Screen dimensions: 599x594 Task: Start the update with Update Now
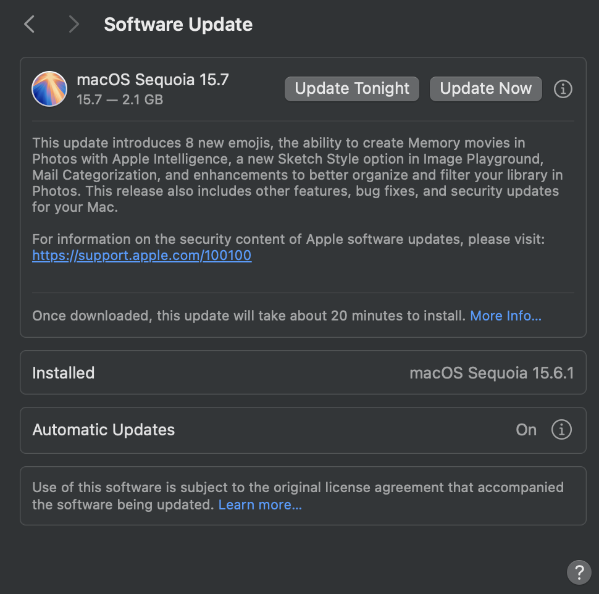pos(485,89)
